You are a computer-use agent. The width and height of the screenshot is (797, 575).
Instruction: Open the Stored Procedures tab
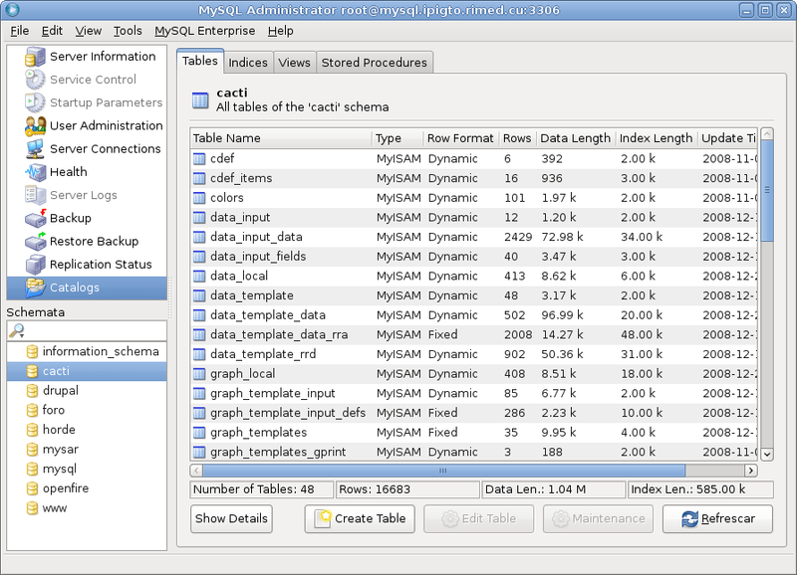[x=374, y=62]
